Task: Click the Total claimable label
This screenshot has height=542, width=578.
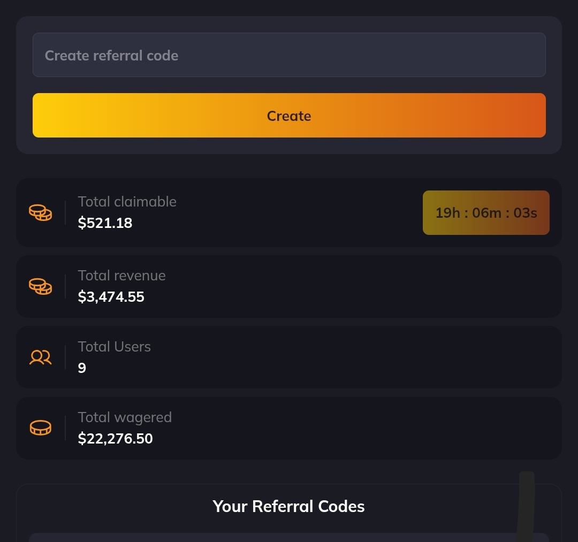Action: pos(127,202)
